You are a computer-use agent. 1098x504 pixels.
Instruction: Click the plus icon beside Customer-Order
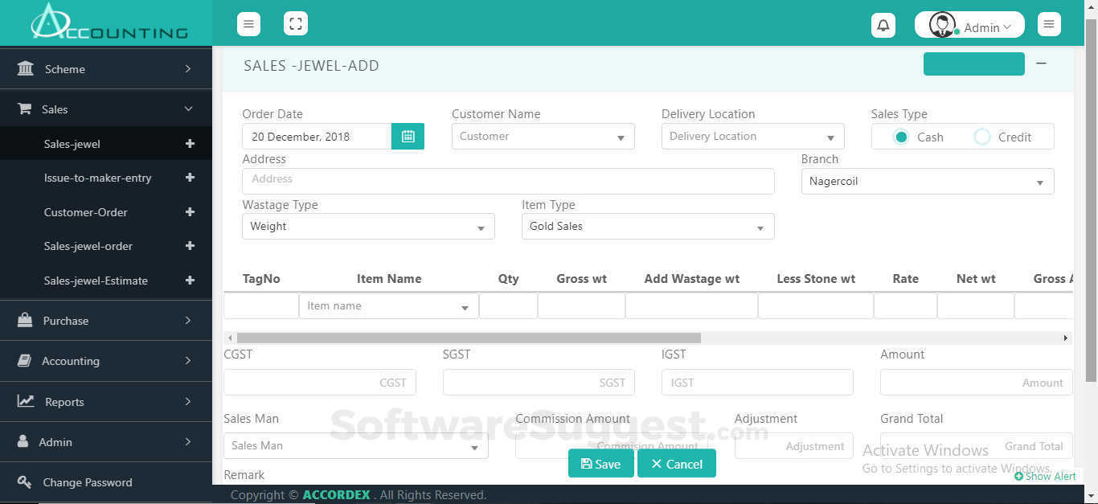(190, 212)
